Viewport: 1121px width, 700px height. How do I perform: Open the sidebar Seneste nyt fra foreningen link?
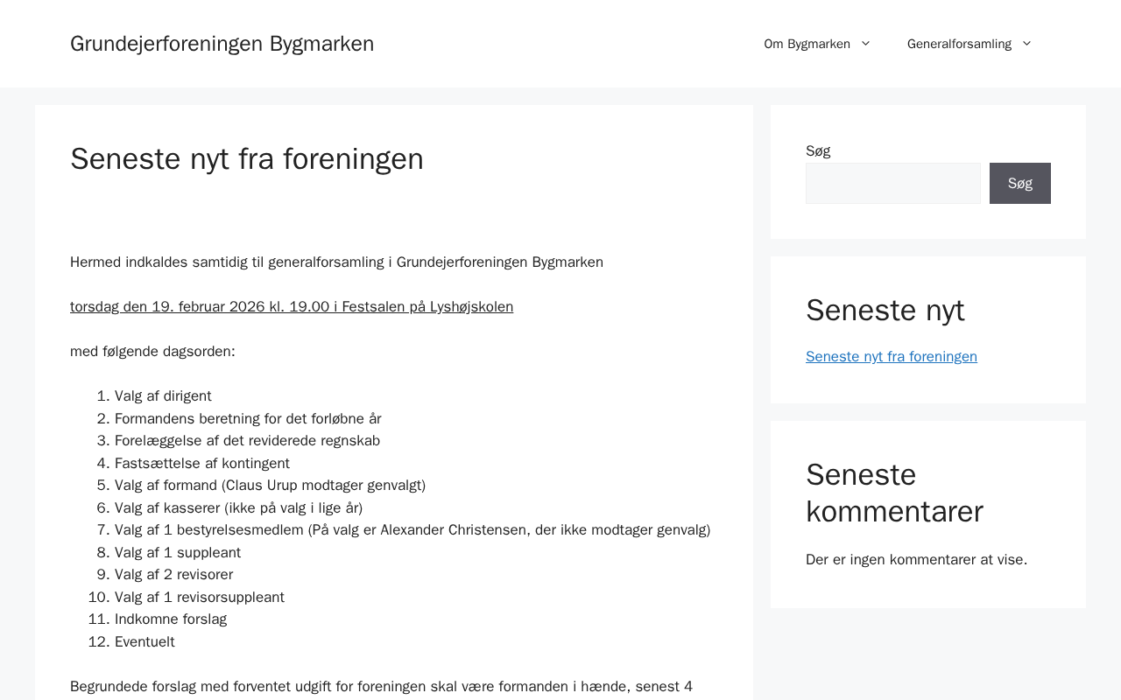(891, 357)
